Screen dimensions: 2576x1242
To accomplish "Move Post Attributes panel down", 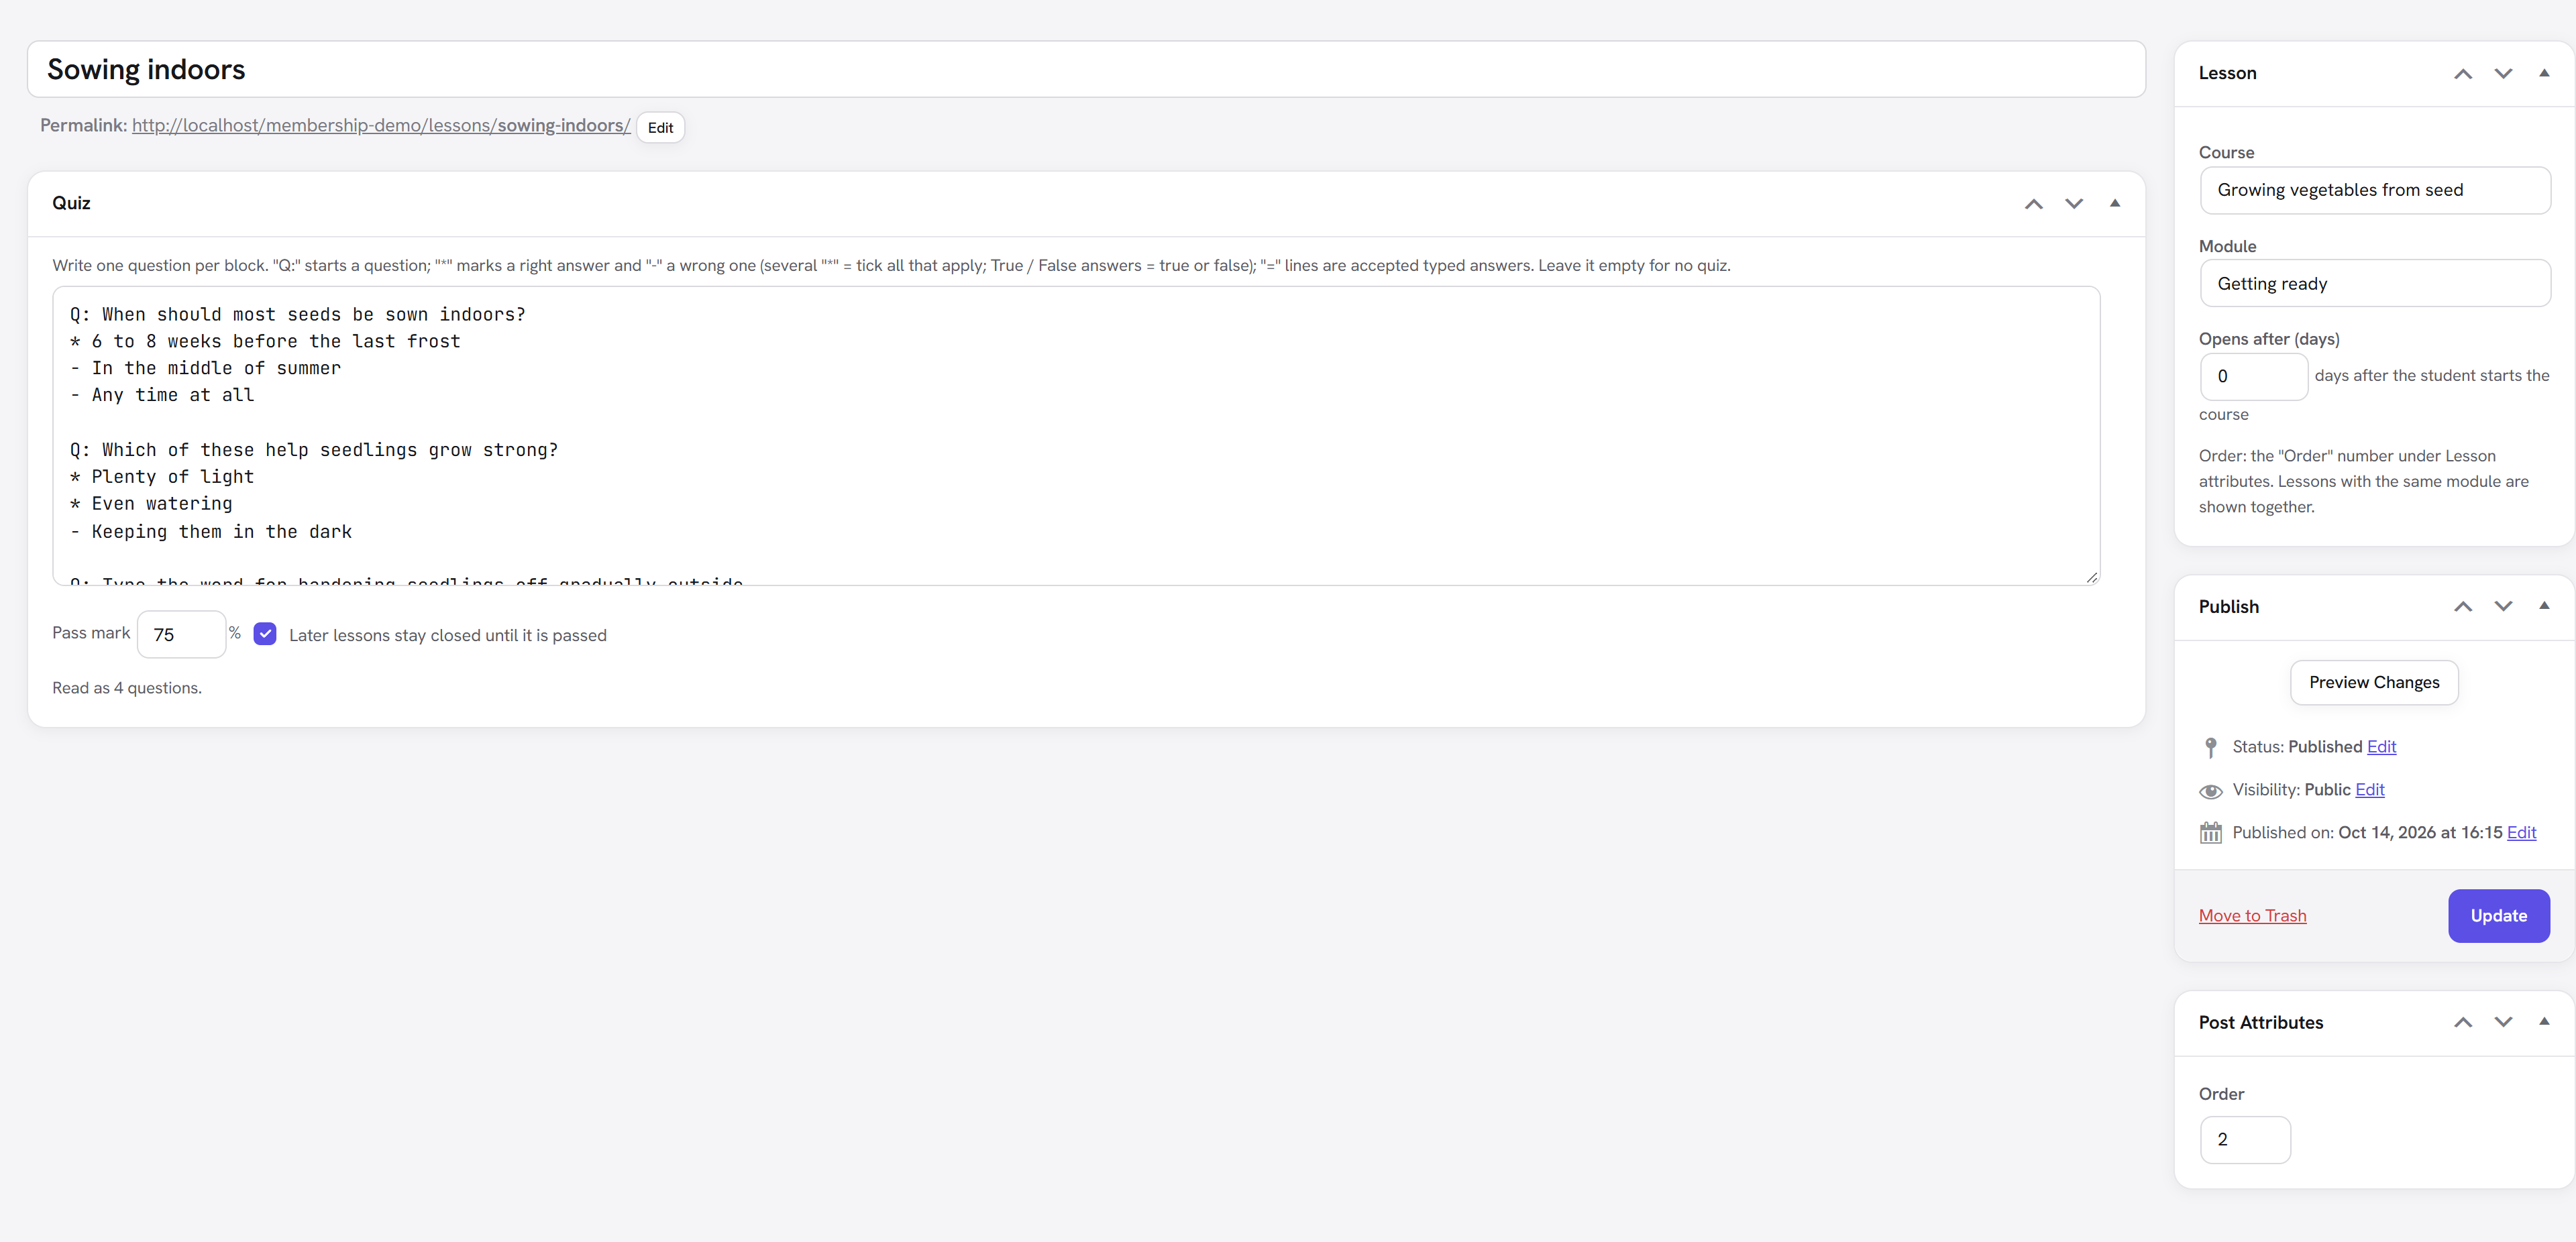I will tap(2503, 1022).
